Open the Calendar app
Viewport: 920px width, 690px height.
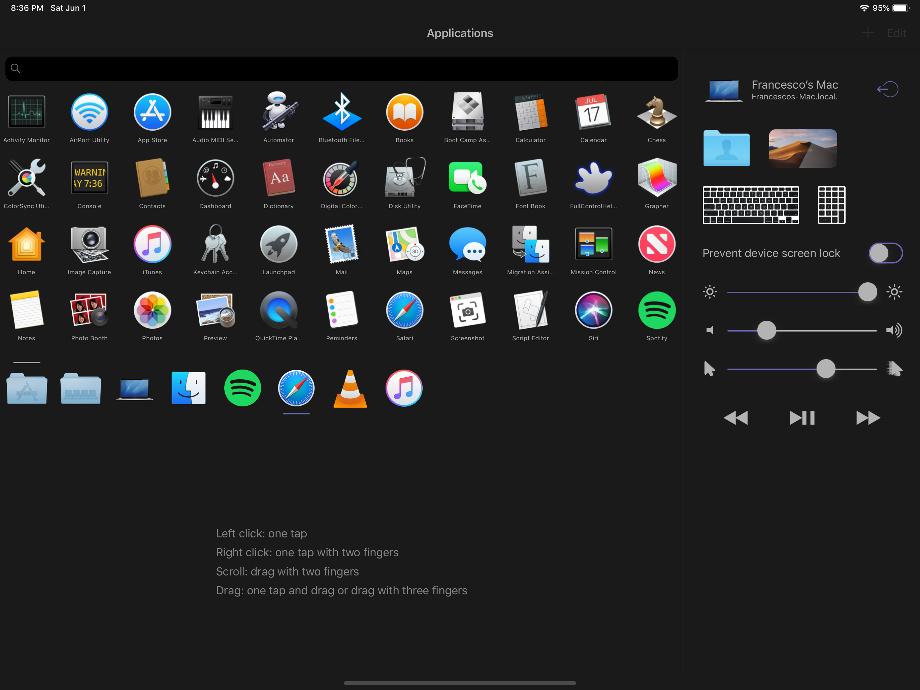[x=593, y=112]
